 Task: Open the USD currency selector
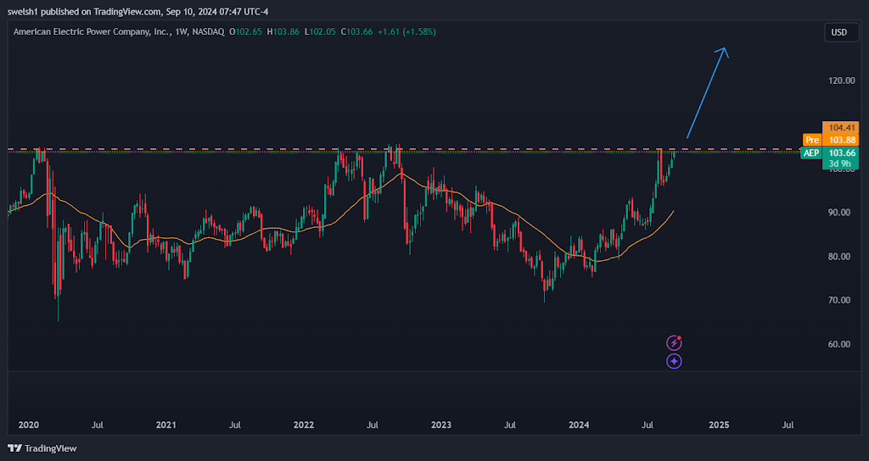(839, 32)
